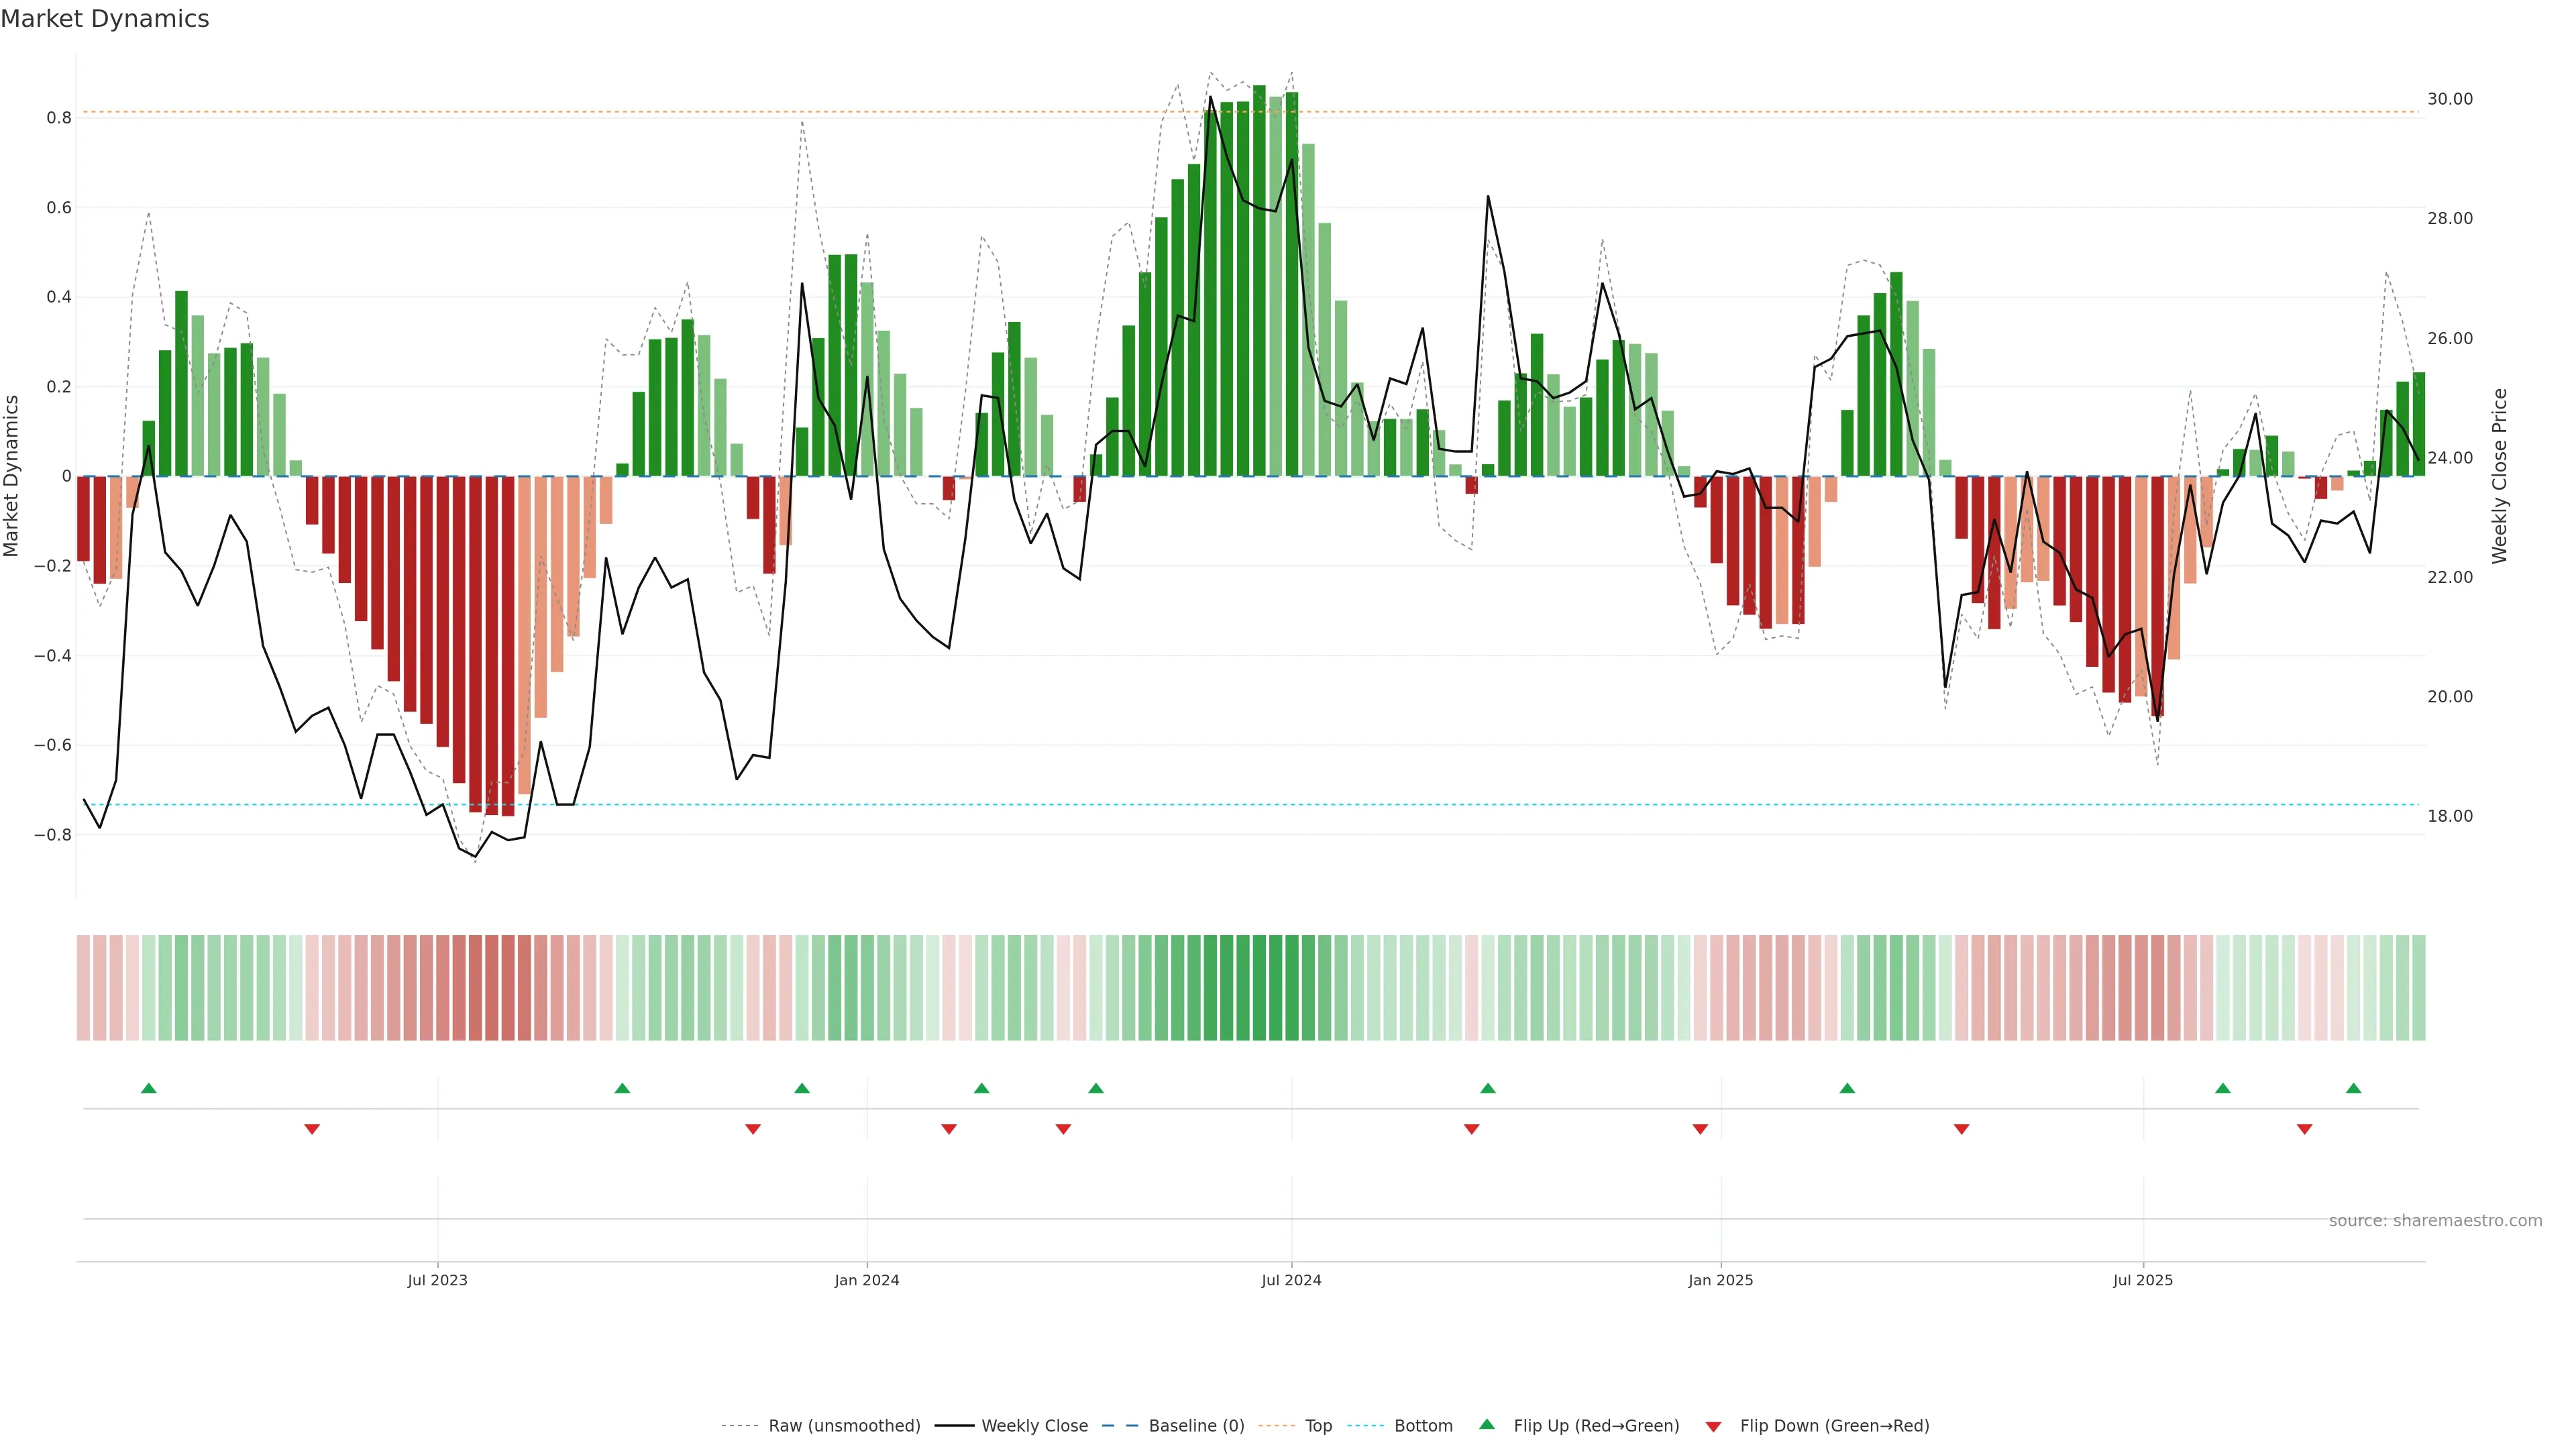Click the red flip-down marker before Jul 2023

tap(312, 1129)
